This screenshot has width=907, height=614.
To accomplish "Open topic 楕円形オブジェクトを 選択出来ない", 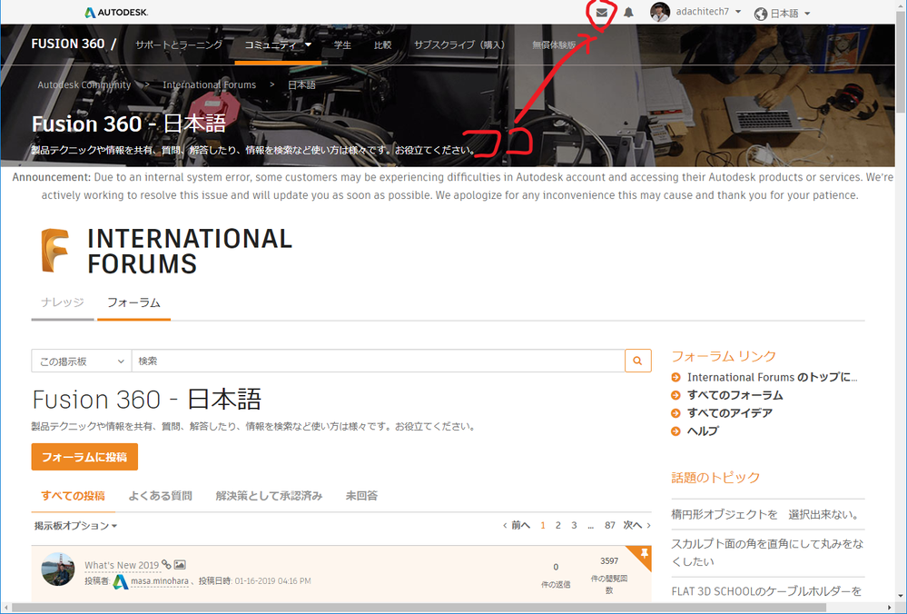I will click(x=766, y=514).
